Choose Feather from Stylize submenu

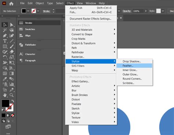pyautogui.click(x=134, y=65)
